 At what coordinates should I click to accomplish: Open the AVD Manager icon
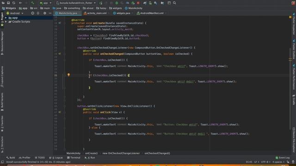click(150, 3)
